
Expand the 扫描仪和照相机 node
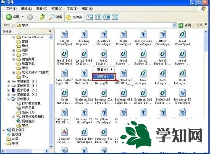click(14, 117)
